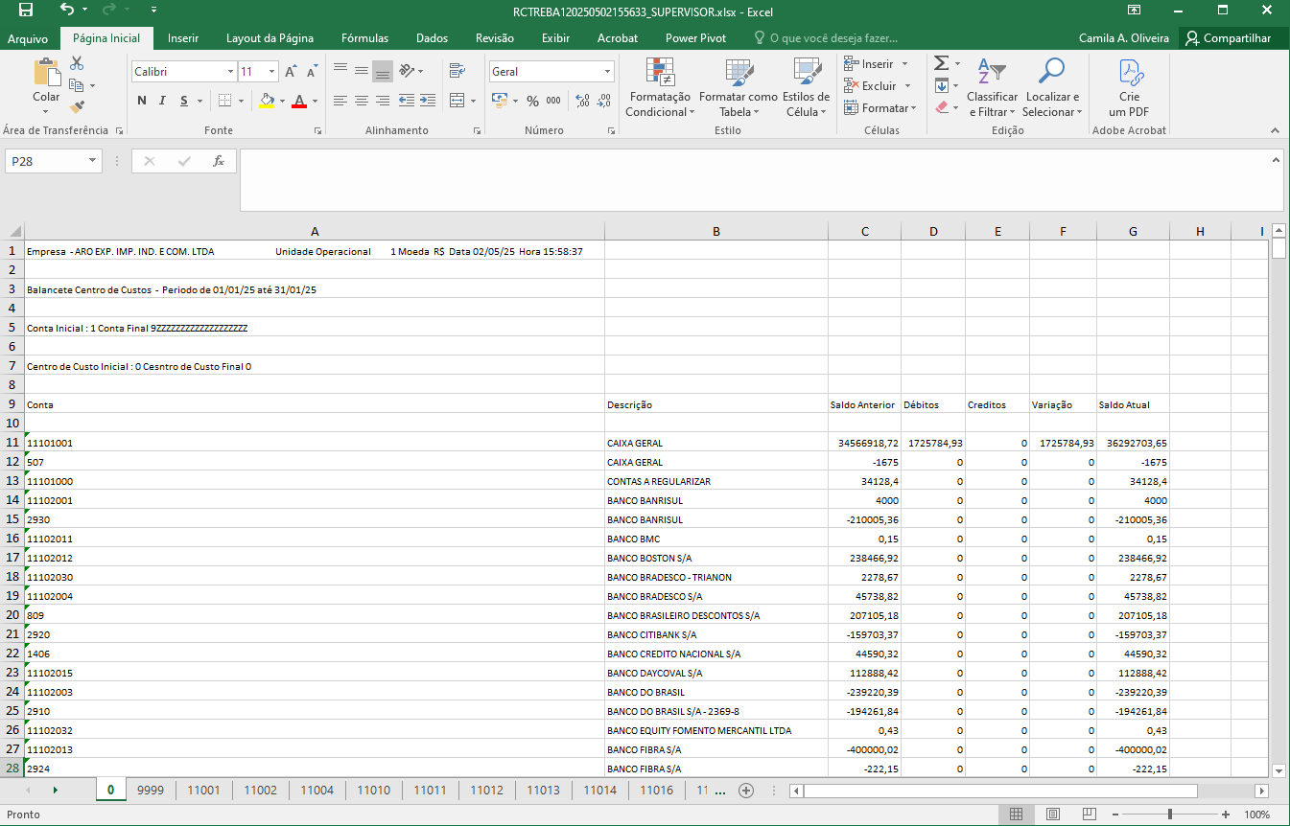The width and height of the screenshot is (1290, 826).
Task: Open the font name Calibri dropdown
Action: pos(230,72)
